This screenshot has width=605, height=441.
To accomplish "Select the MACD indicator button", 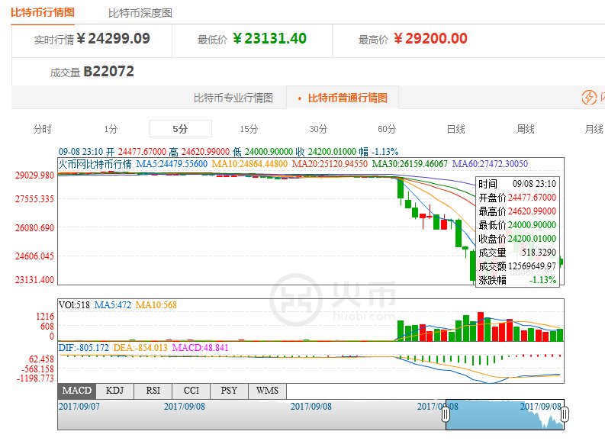I will pyautogui.click(x=76, y=391).
